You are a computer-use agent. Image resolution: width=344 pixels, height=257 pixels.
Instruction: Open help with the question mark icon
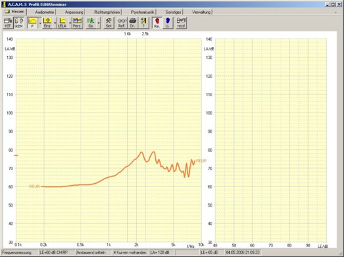143,23
